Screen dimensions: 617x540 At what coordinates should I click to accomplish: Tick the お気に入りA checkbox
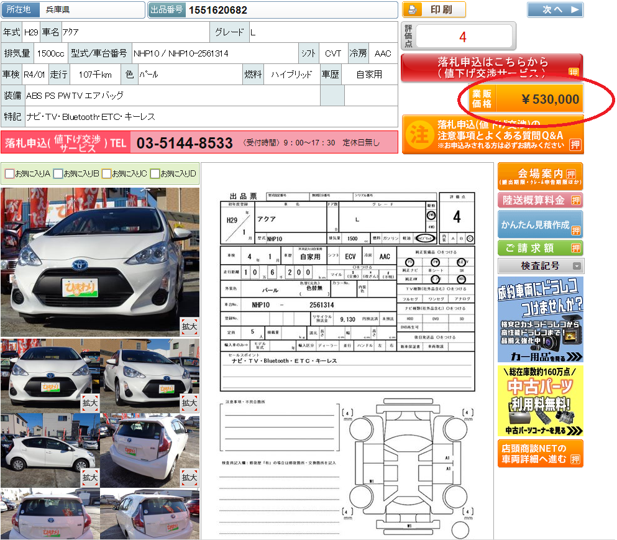click(x=9, y=173)
